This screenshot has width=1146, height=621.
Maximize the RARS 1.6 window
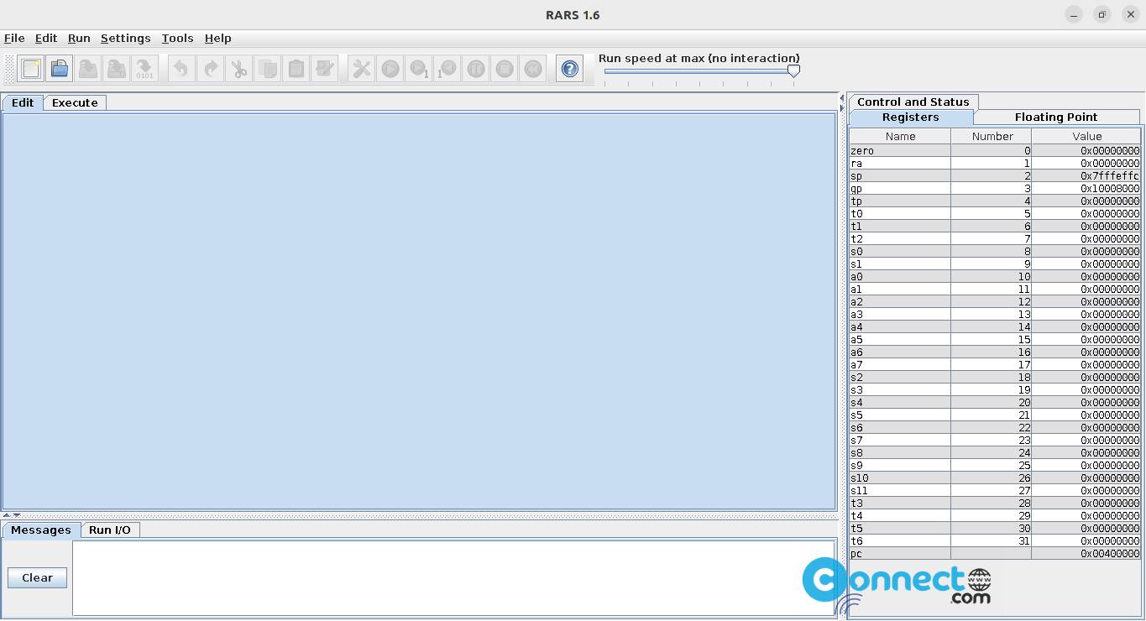point(1102,14)
